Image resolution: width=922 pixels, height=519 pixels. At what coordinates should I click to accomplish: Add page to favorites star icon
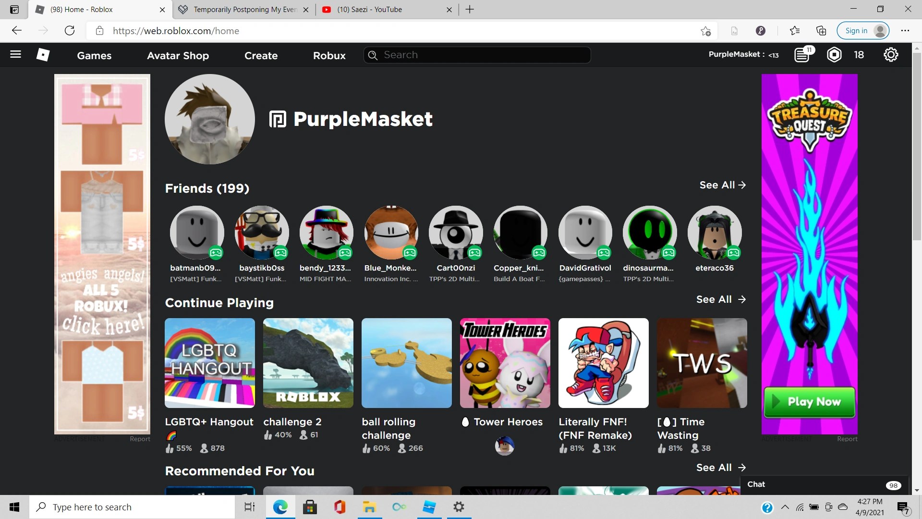[705, 31]
